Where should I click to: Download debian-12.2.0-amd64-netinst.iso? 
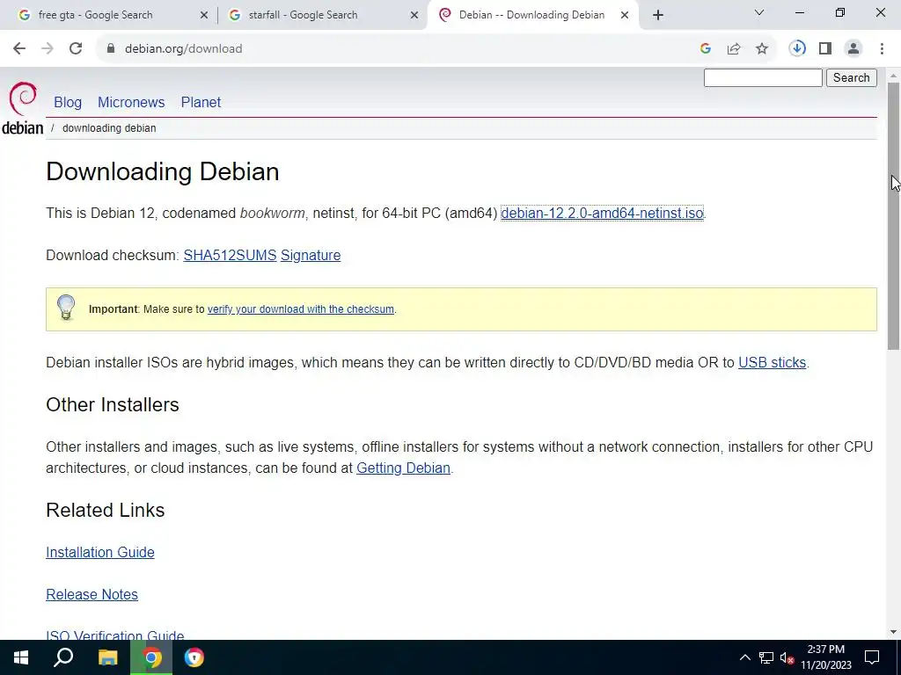(x=602, y=213)
